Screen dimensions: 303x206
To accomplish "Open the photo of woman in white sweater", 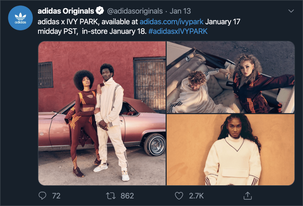I will (231, 150).
